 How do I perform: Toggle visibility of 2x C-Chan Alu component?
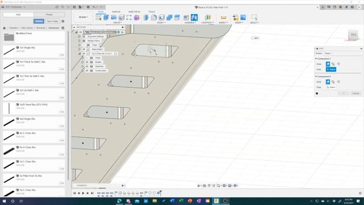84,54
